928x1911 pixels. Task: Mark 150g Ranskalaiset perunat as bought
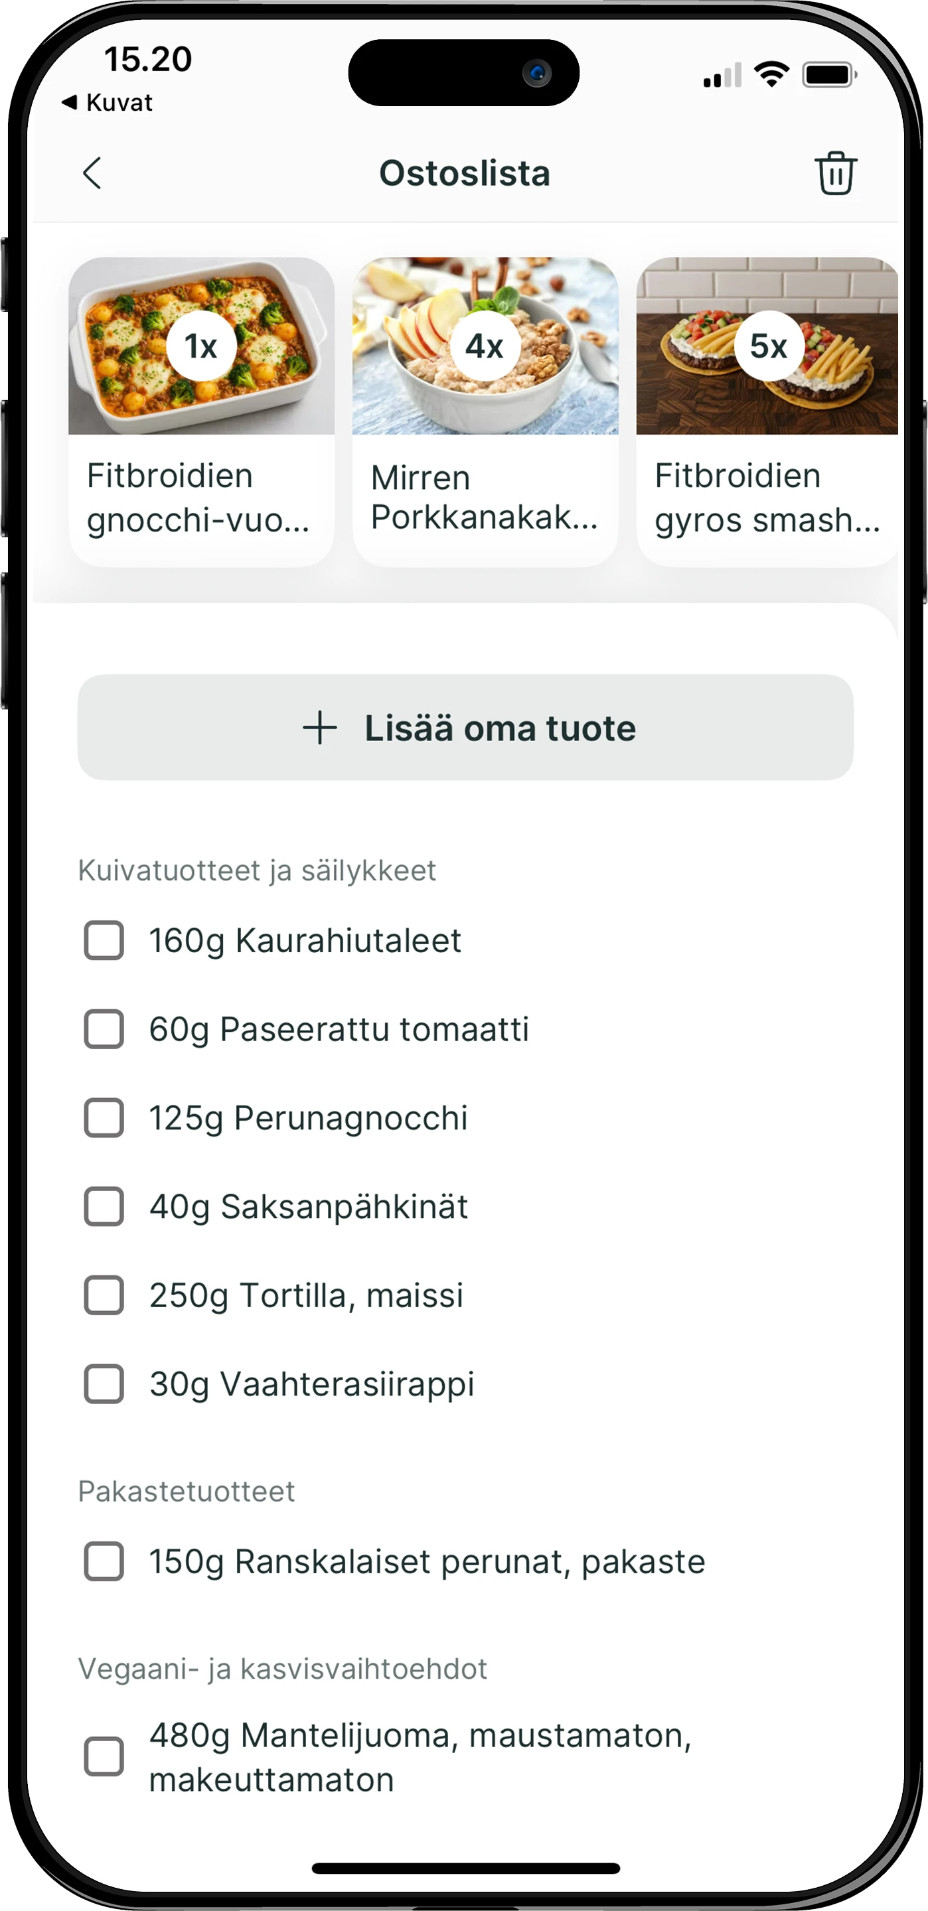pos(104,1561)
